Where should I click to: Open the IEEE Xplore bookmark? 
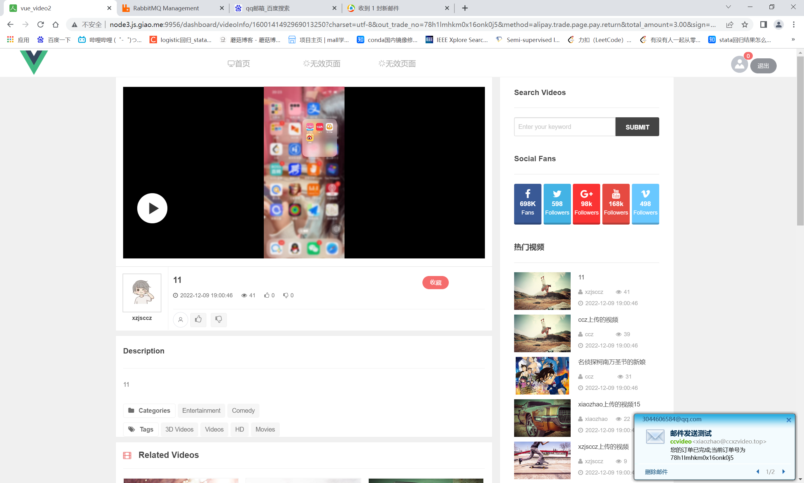[457, 40]
